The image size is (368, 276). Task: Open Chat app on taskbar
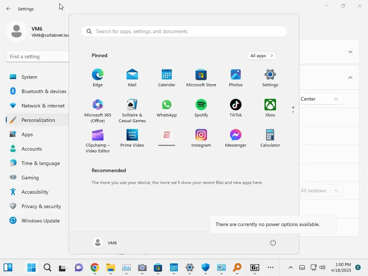tap(79, 267)
